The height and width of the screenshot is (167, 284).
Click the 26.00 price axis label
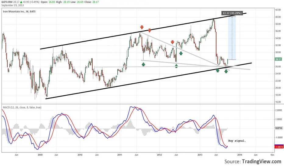point(278,66)
